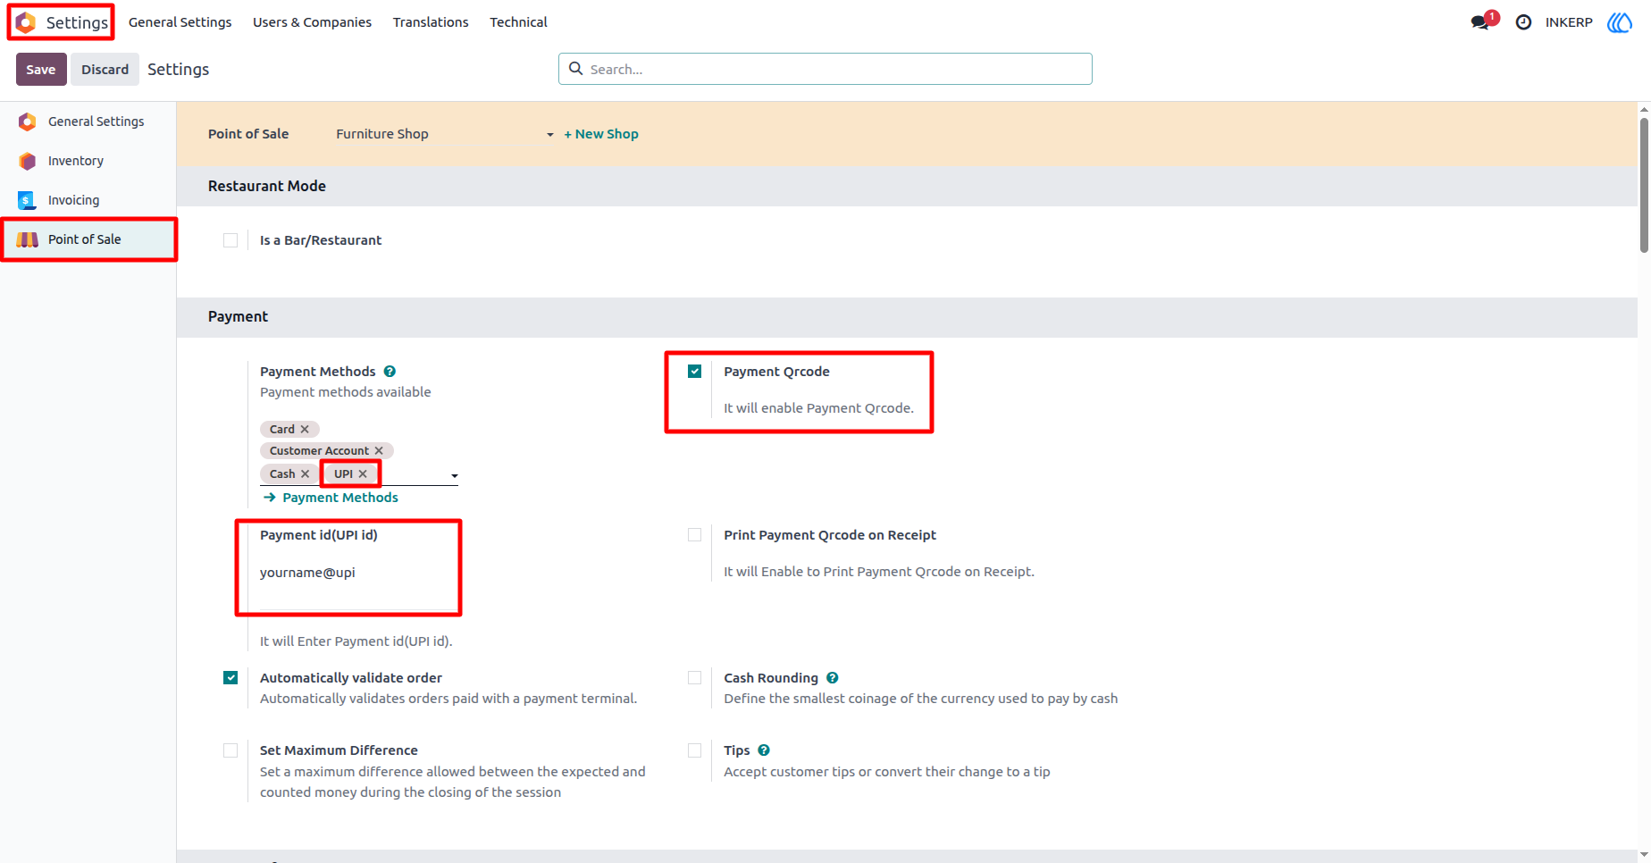This screenshot has height=863, width=1651.
Task: Toggle Automatically validate order checkbox
Action: tap(230, 678)
